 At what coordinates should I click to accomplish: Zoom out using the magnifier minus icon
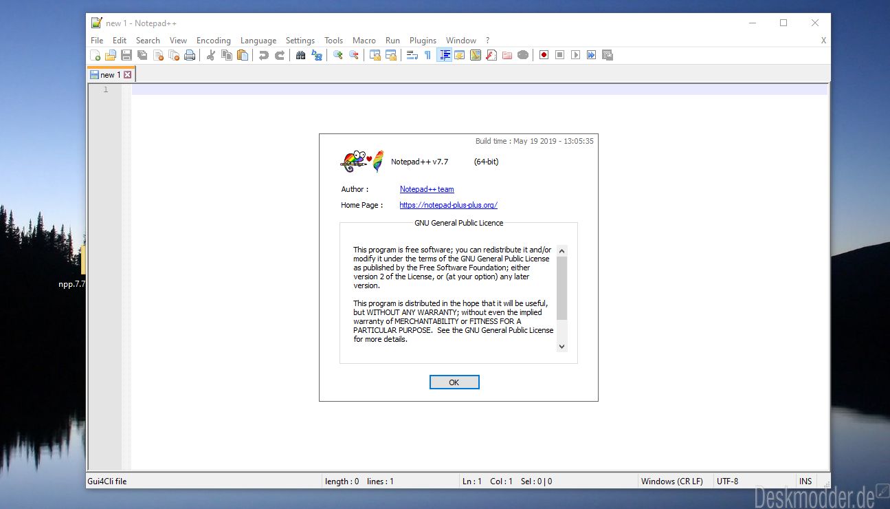[x=354, y=55]
